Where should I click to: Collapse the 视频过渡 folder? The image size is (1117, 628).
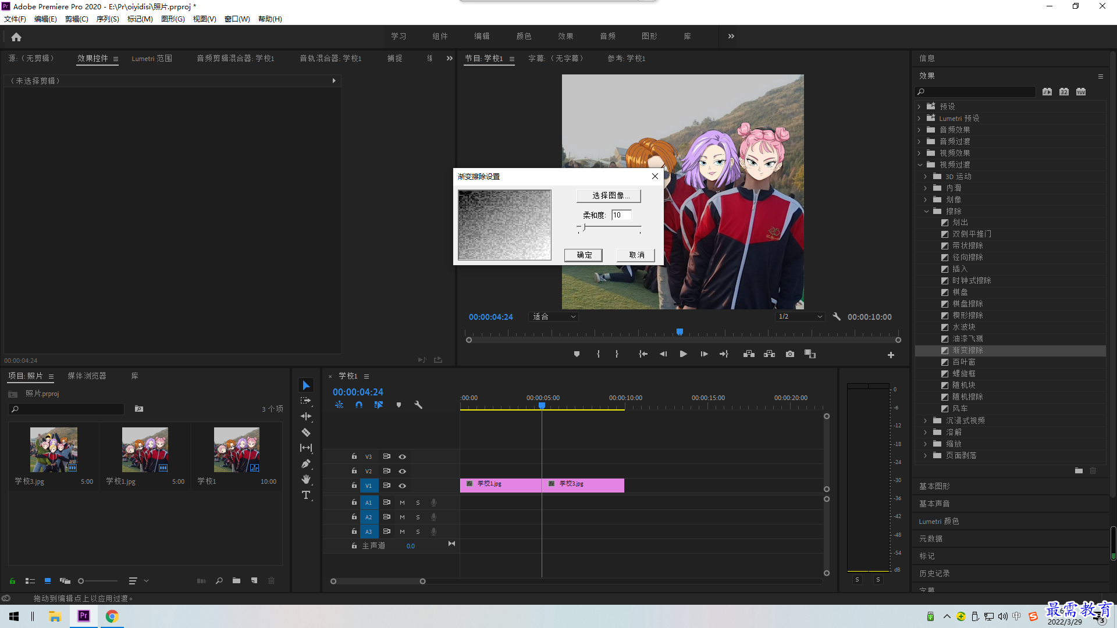click(919, 165)
